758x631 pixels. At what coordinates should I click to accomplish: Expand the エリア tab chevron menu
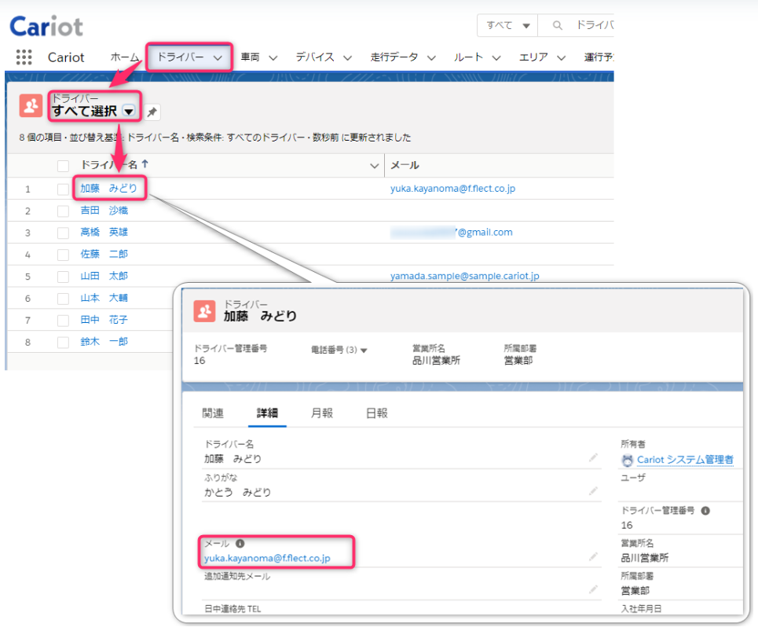coord(562,58)
